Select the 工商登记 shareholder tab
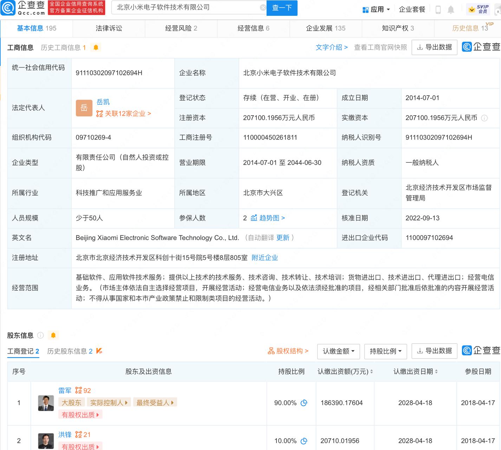Image resolution: width=501 pixels, height=450 pixels. tap(23, 351)
